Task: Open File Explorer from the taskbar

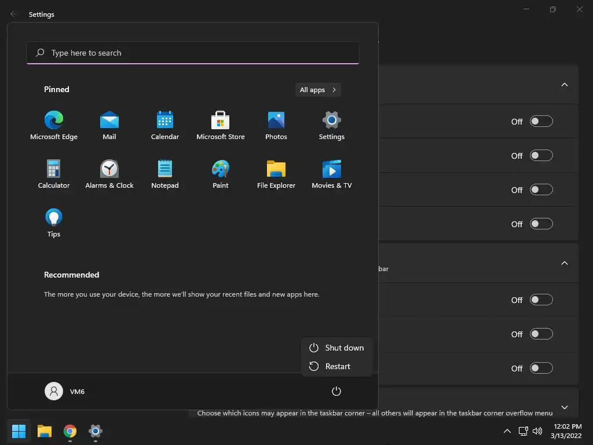Action: point(44,431)
